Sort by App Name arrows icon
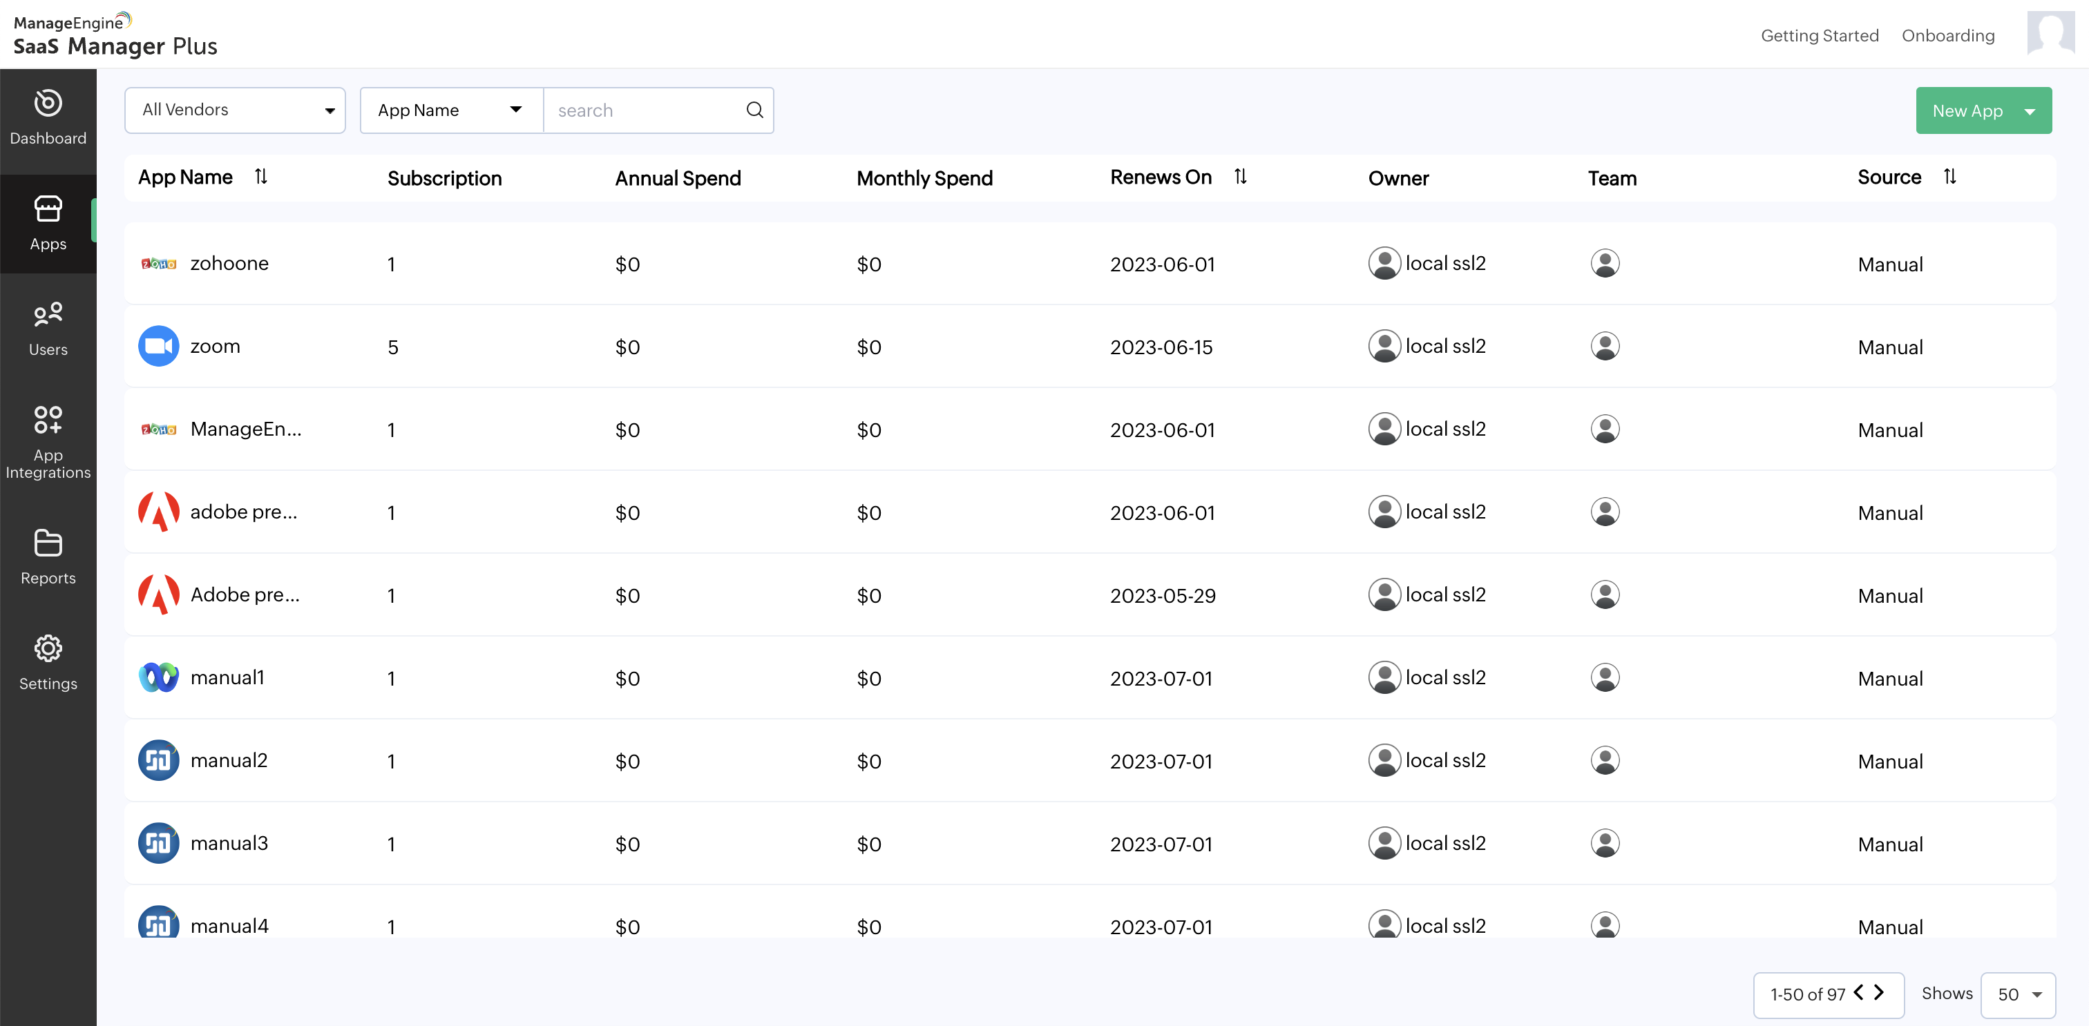 click(x=261, y=177)
